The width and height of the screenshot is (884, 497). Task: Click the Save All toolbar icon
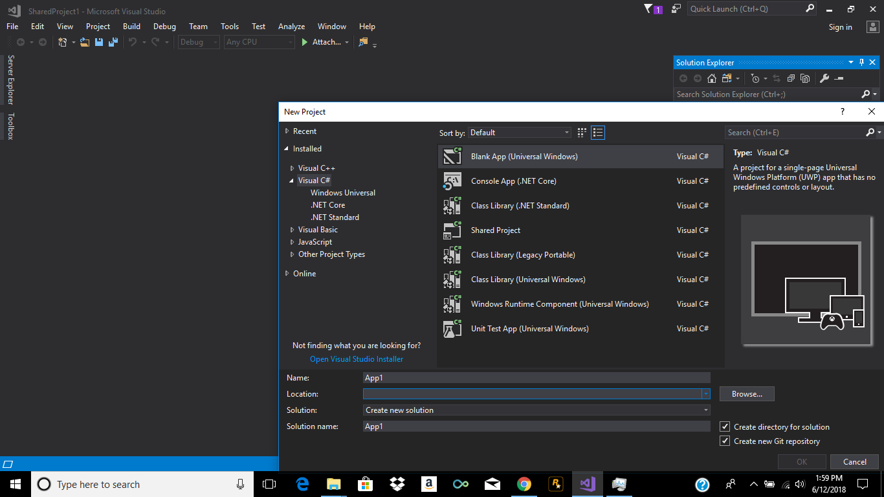pos(113,42)
